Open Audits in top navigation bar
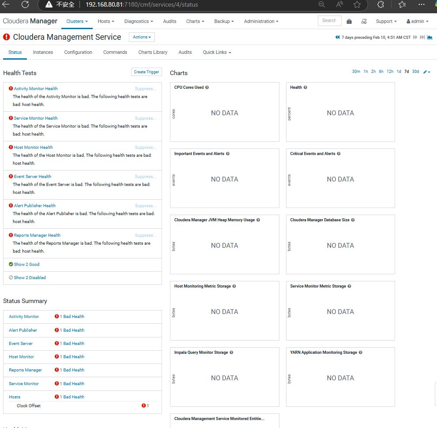437x428 pixels. pyautogui.click(x=170, y=21)
